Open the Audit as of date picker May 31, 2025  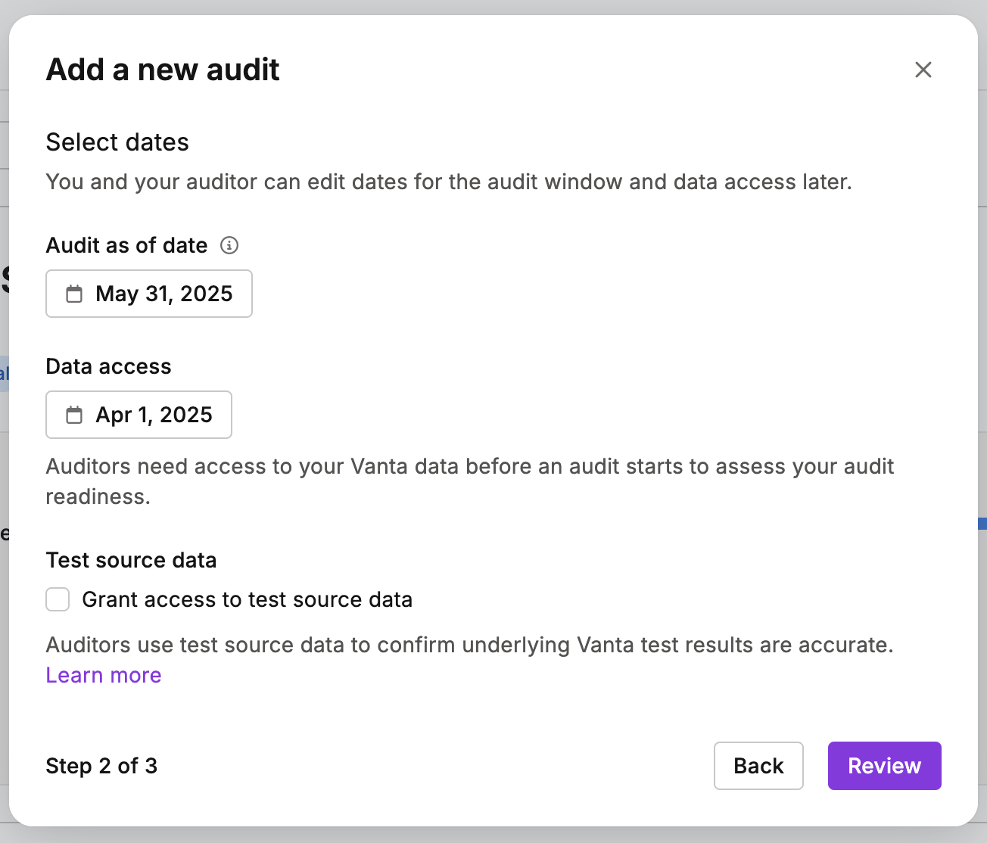(149, 294)
